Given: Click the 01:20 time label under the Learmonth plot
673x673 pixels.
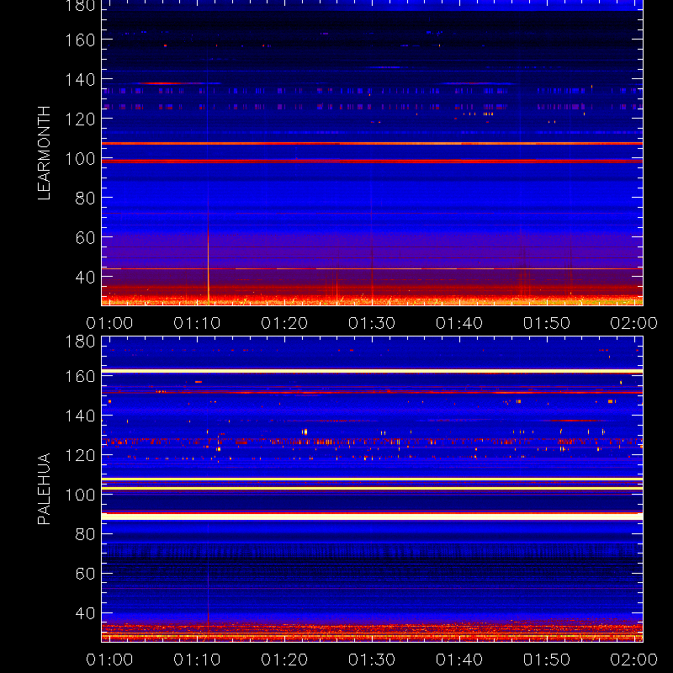Looking at the screenshot, I should click(284, 323).
